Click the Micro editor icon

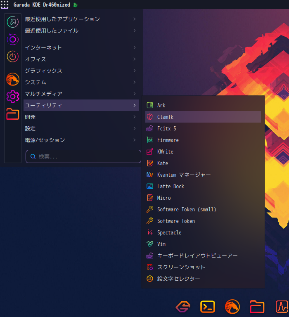pos(150,198)
